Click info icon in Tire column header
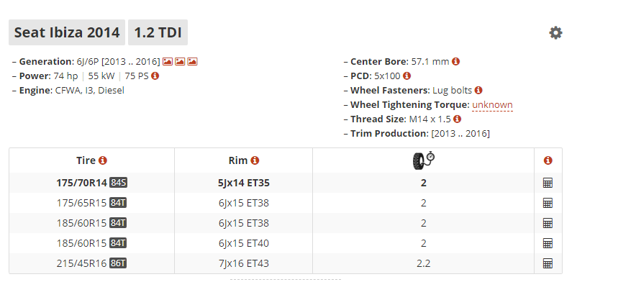 coord(103,160)
